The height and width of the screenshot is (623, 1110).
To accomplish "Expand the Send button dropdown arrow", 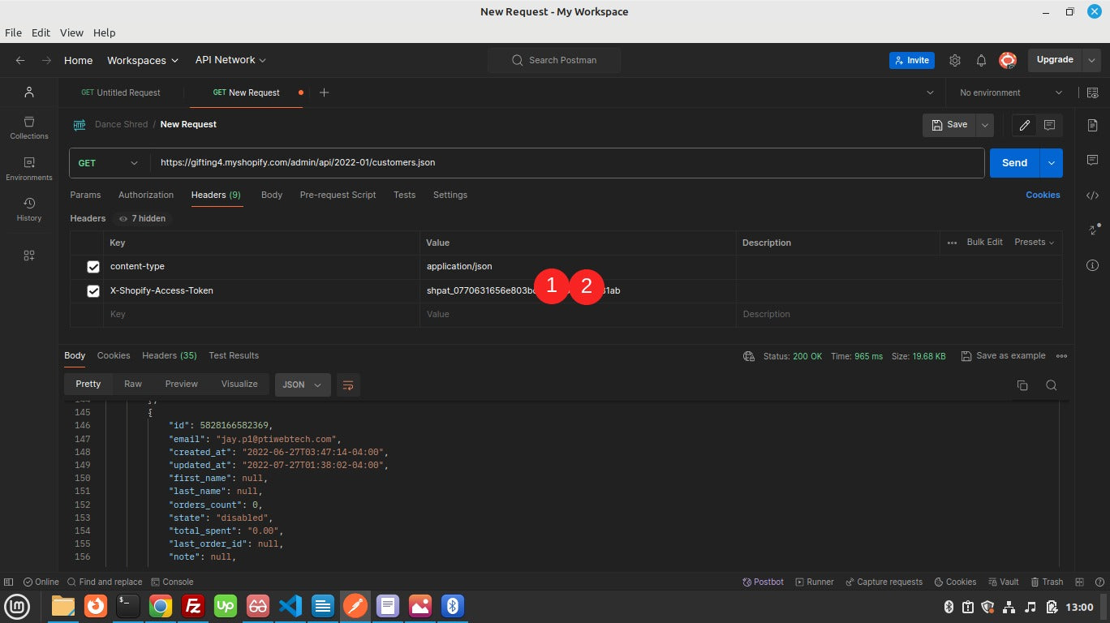I will pos(1052,163).
